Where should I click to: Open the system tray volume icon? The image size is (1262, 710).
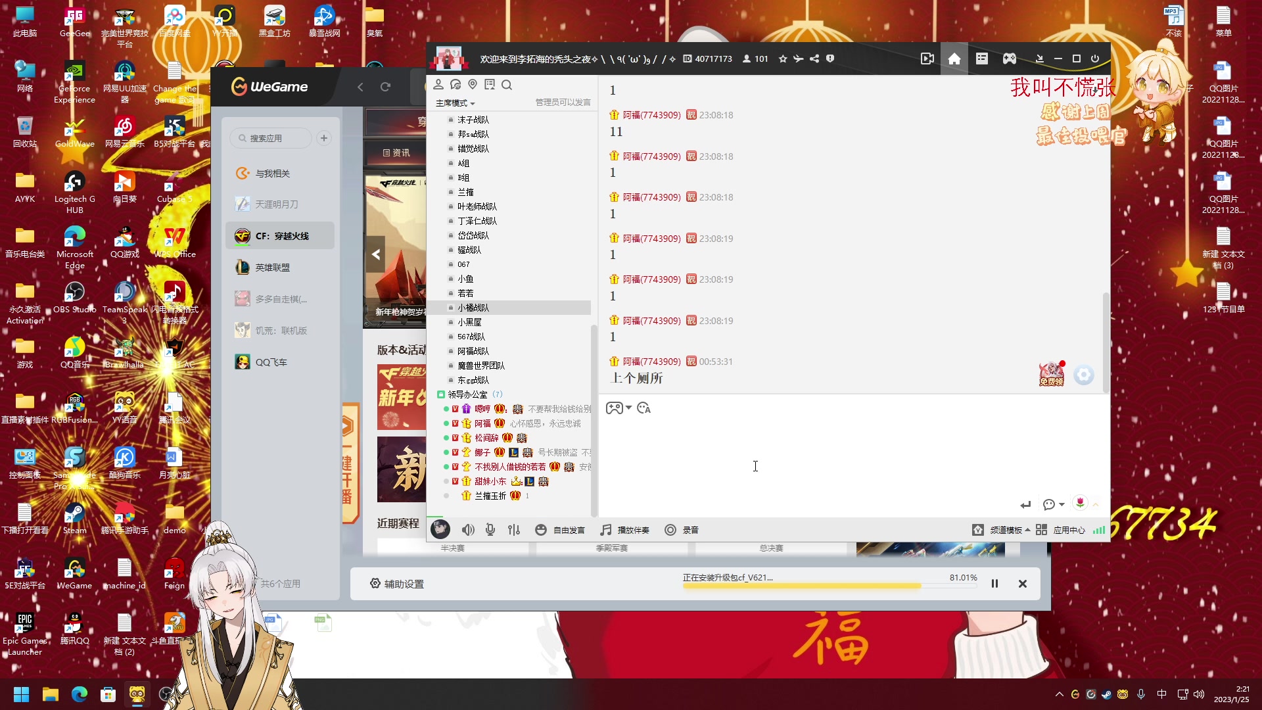click(1199, 694)
